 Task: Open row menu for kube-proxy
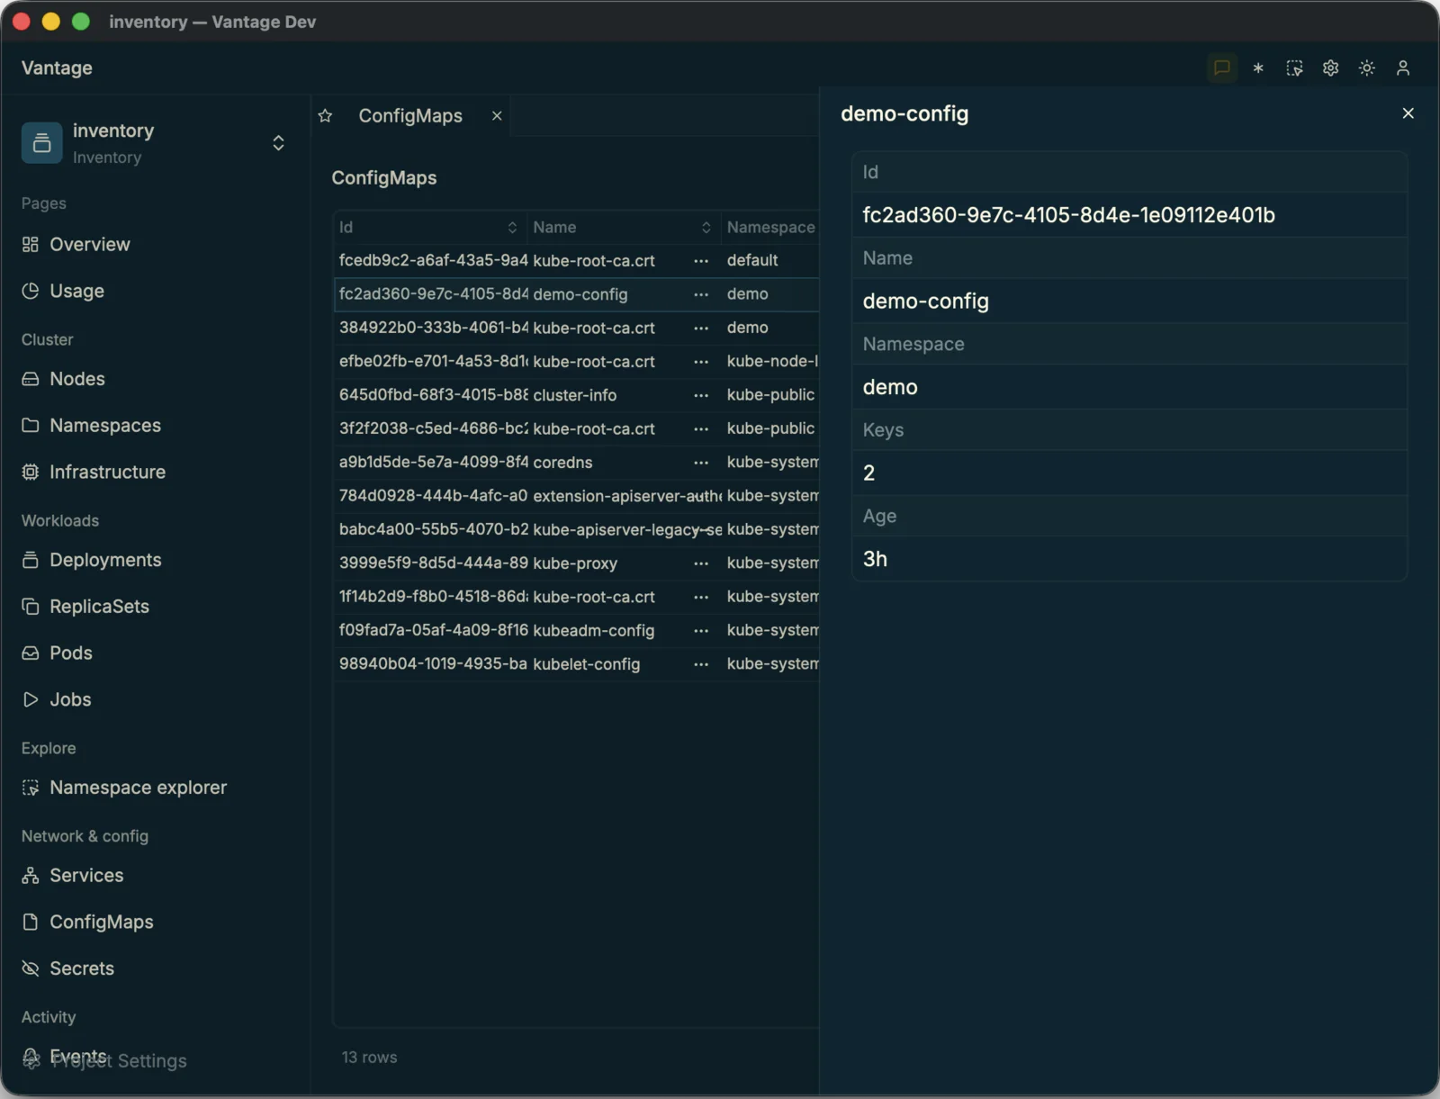click(x=701, y=563)
